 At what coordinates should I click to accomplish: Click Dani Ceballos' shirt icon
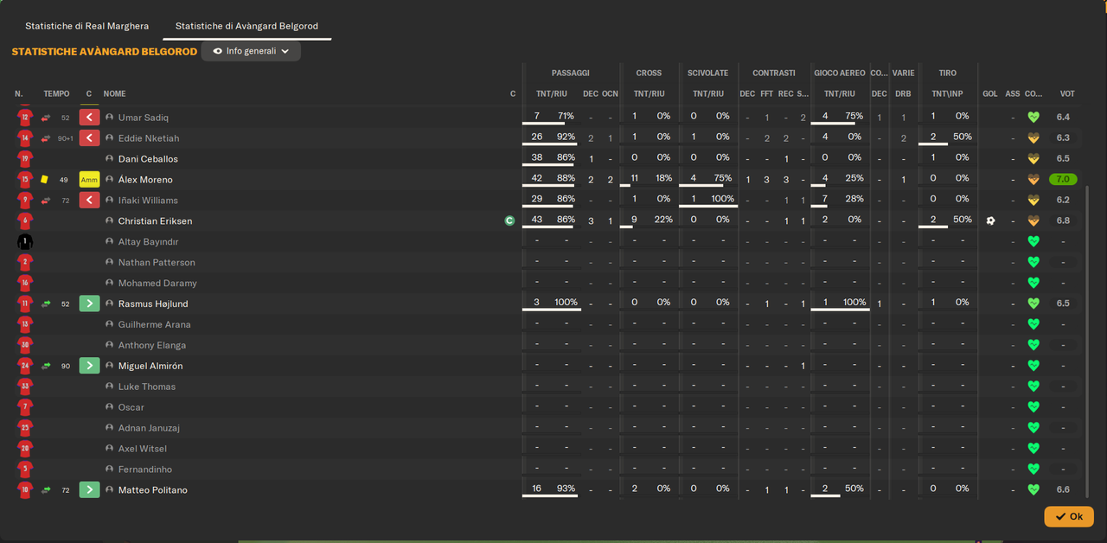click(x=25, y=159)
